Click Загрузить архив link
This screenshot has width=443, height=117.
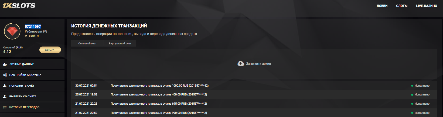click(x=258, y=64)
